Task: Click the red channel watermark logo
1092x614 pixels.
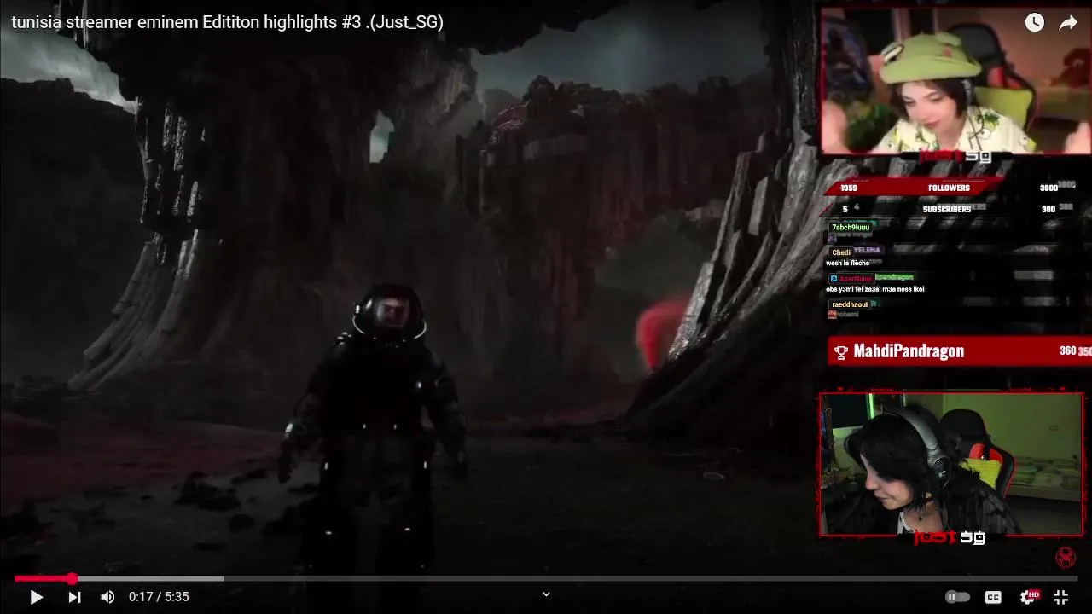Action: pos(1065,558)
